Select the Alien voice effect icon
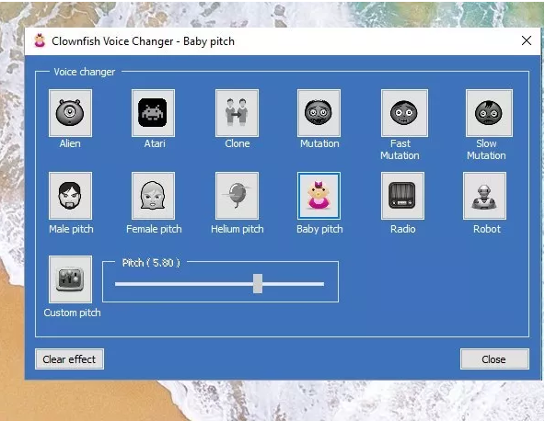 click(x=71, y=113)
